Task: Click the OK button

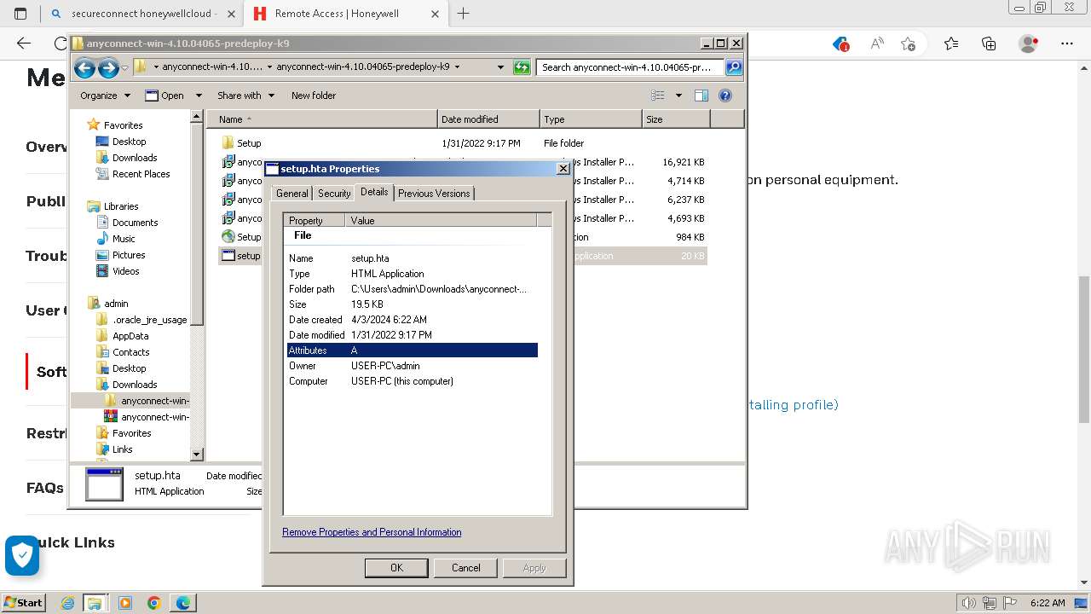Action: tap(396, 568)
